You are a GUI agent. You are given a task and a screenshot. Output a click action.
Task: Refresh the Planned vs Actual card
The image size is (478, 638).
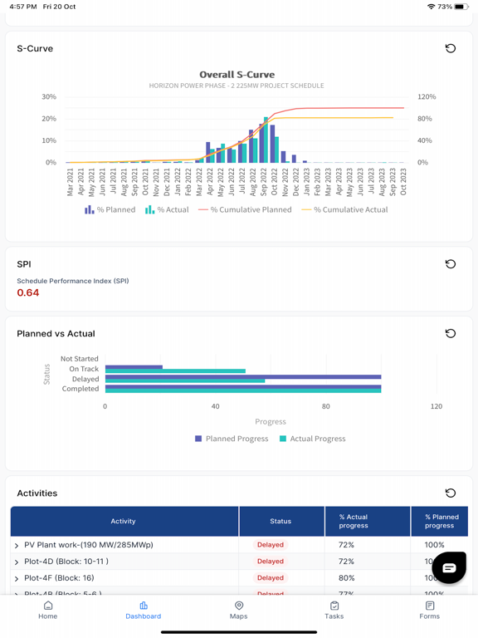click(x=451, y=334)
